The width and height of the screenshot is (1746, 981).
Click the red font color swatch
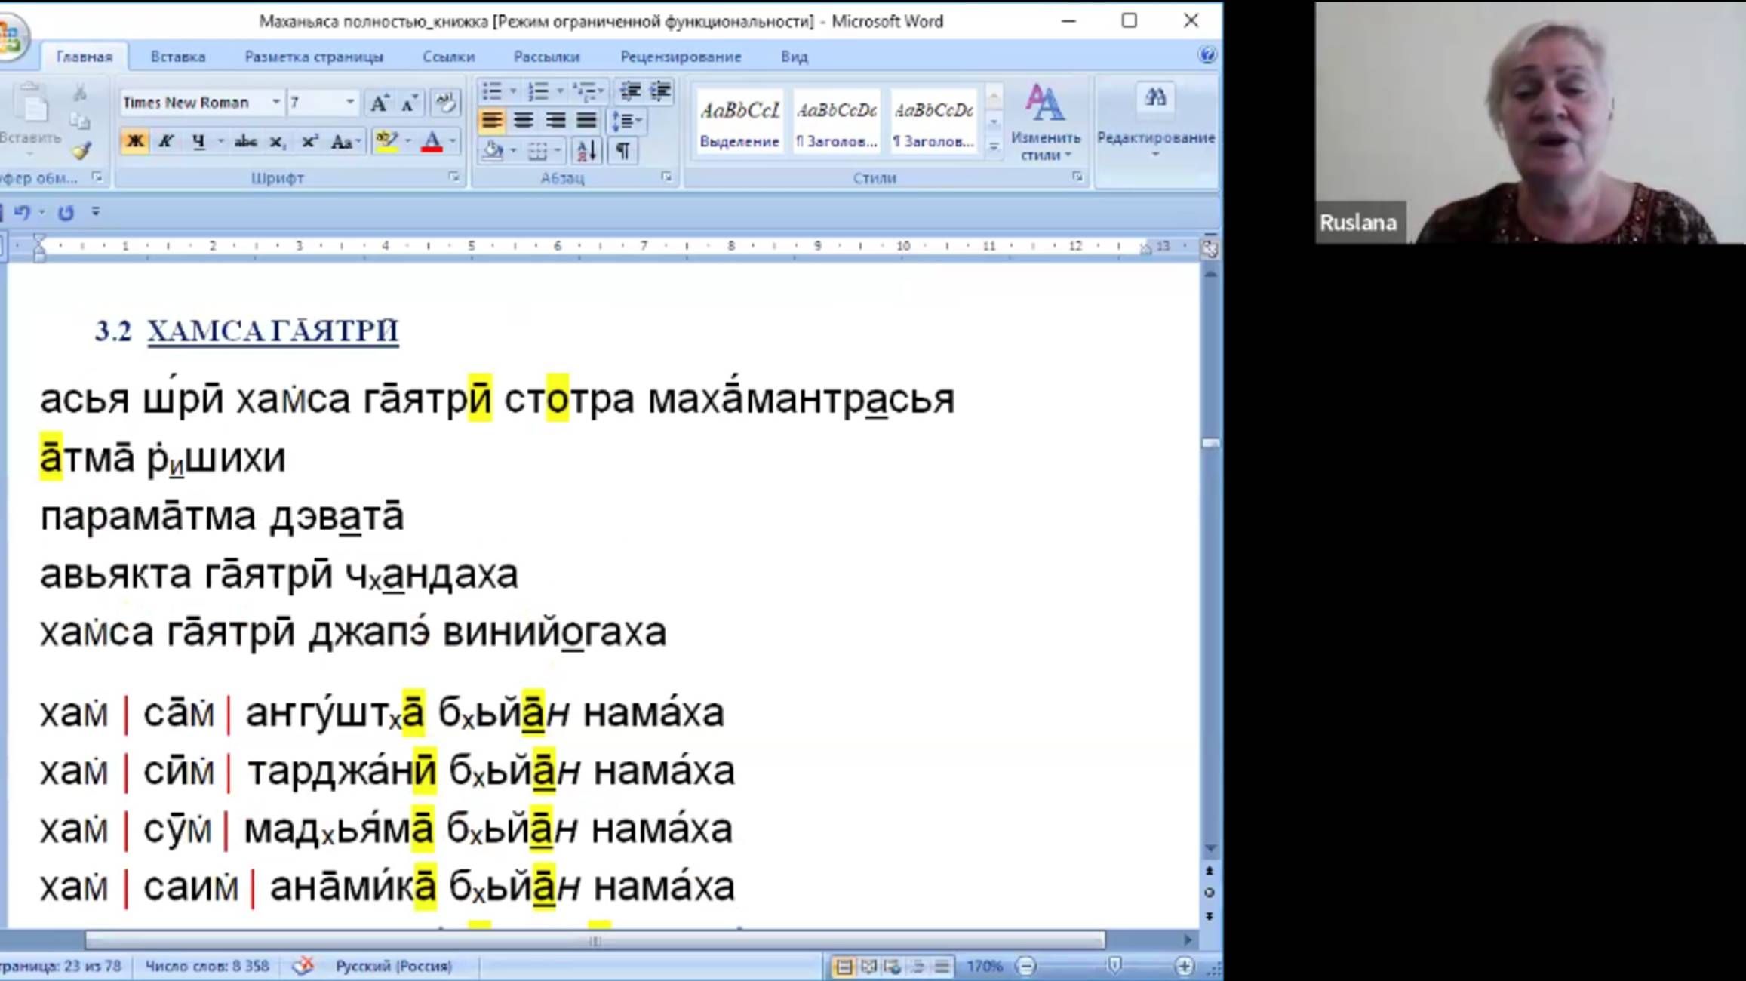[x=432, y=142]
